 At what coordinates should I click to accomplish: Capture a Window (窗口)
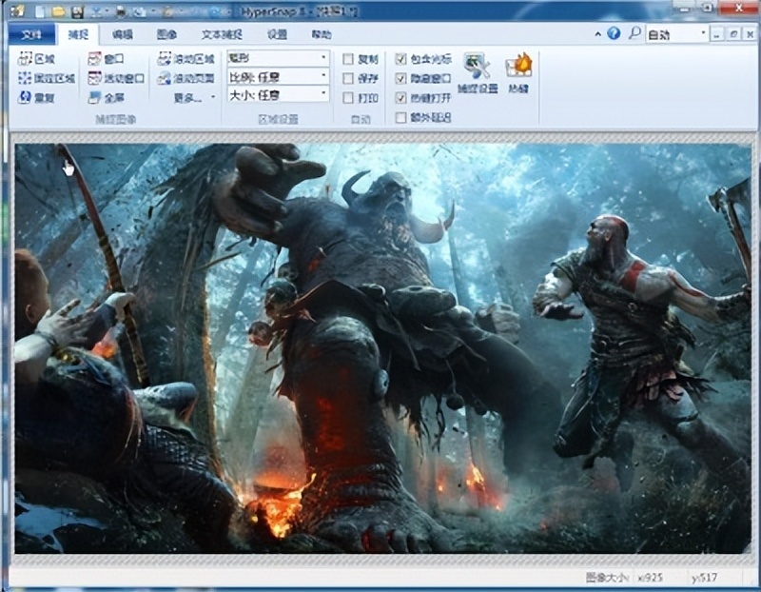pos(106,59)
